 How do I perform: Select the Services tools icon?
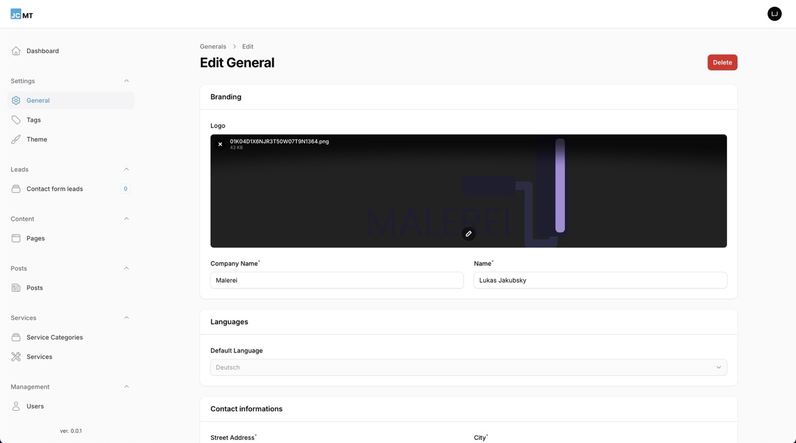click(x=16, y=356)
